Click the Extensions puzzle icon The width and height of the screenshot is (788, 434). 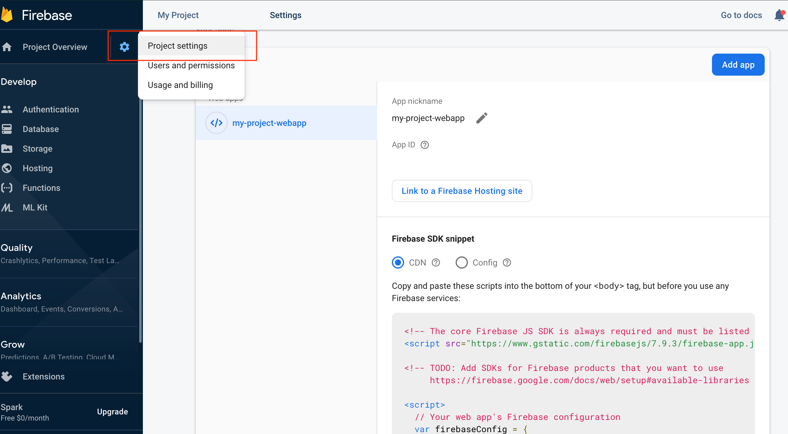coord(7,376)
